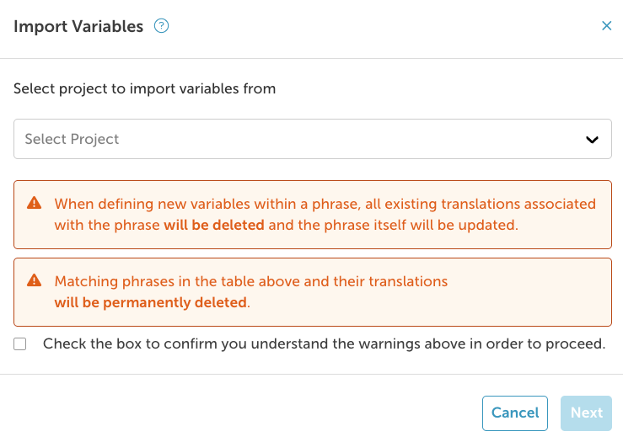Viewport: 623px width, 442px height.
Task: Click the 'Select Project' placeholder text
Action: click(x=73, y=139)
